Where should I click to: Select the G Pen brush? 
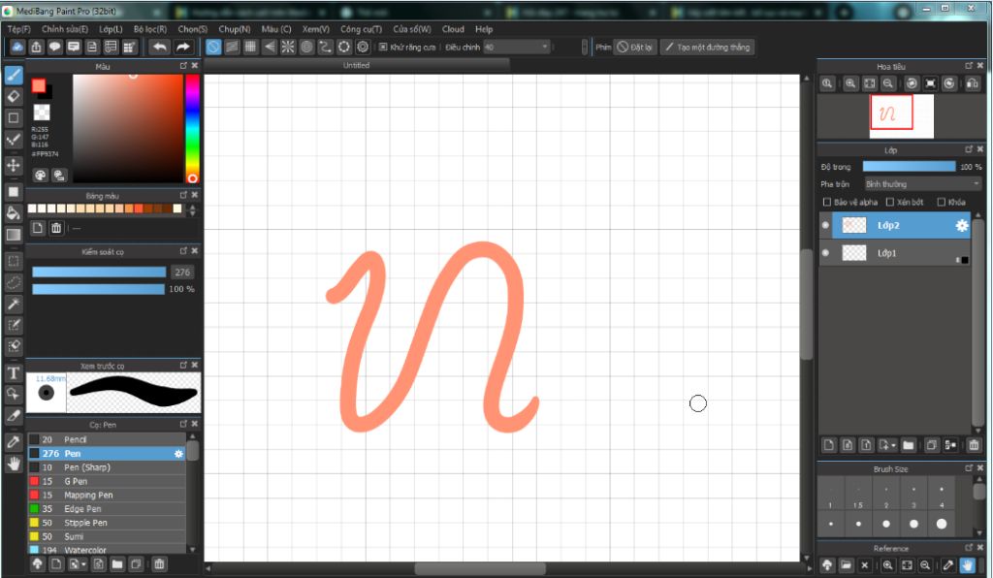[x=107, y=481]
